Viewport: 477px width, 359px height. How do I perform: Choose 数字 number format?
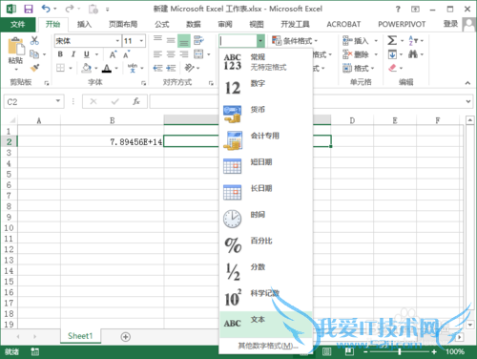[266, 88]
